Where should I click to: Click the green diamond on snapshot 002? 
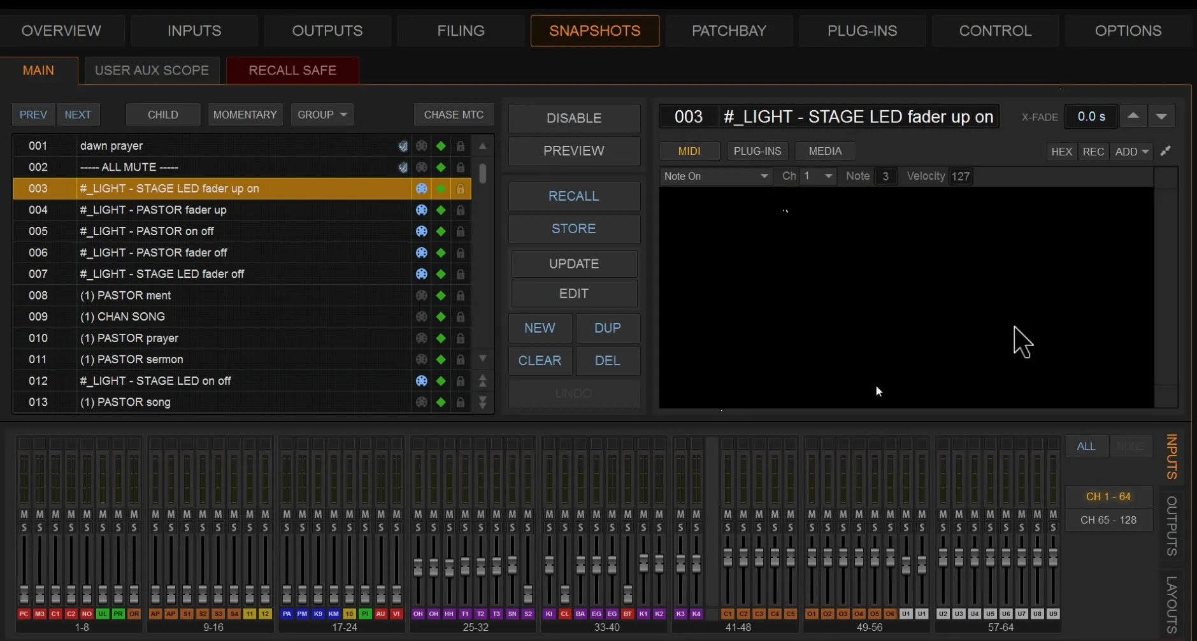click(441, 168)
